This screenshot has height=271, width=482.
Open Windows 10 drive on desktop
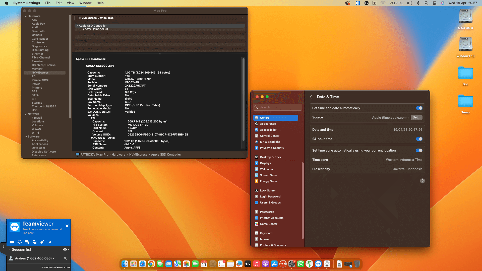click(x=465, y=47)
